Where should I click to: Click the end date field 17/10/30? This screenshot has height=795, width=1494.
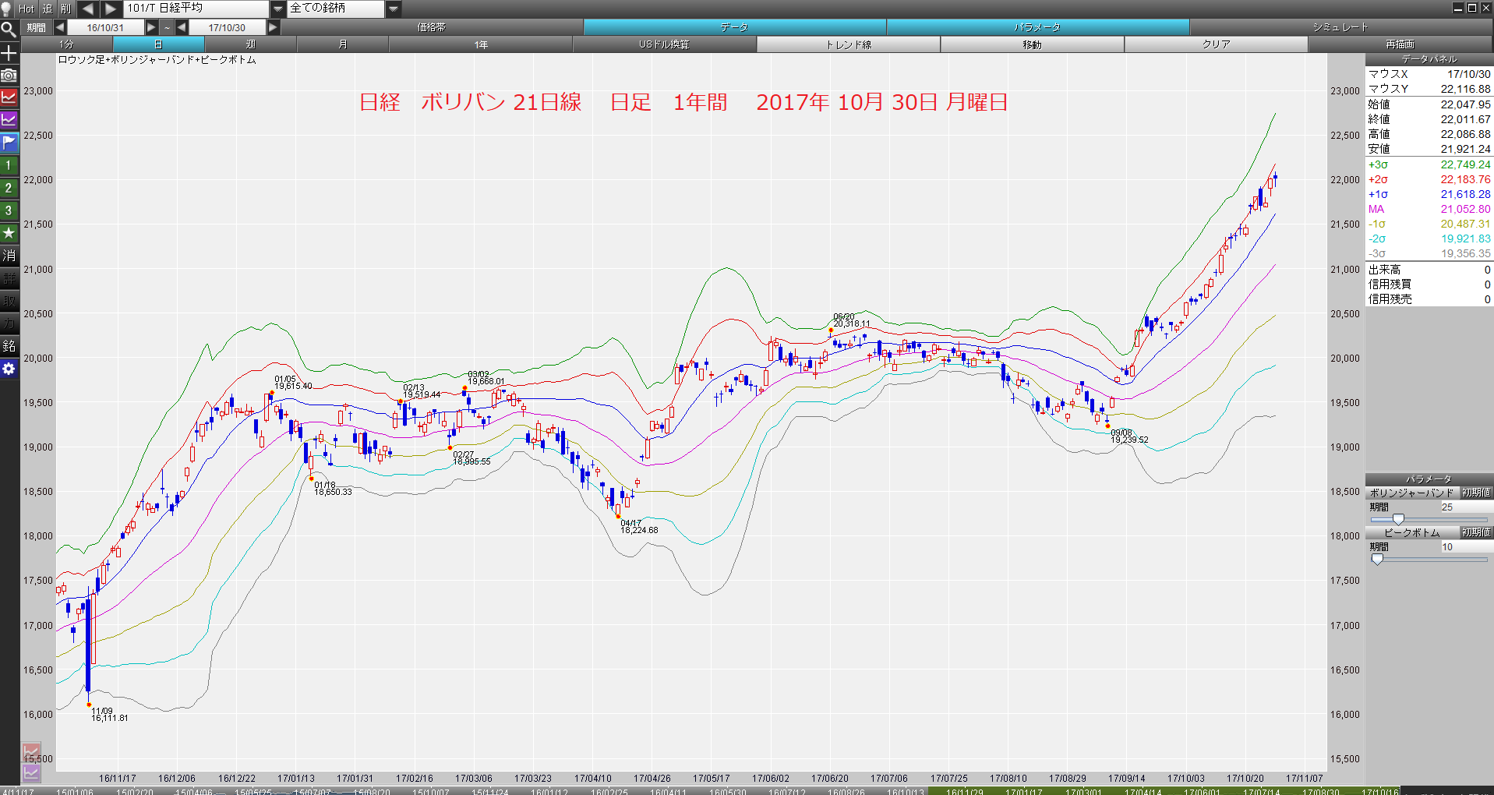tap(227, 27)
